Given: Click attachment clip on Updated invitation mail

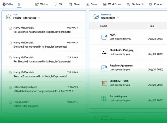Looking at the screenshot, I should tap(15, 91).
